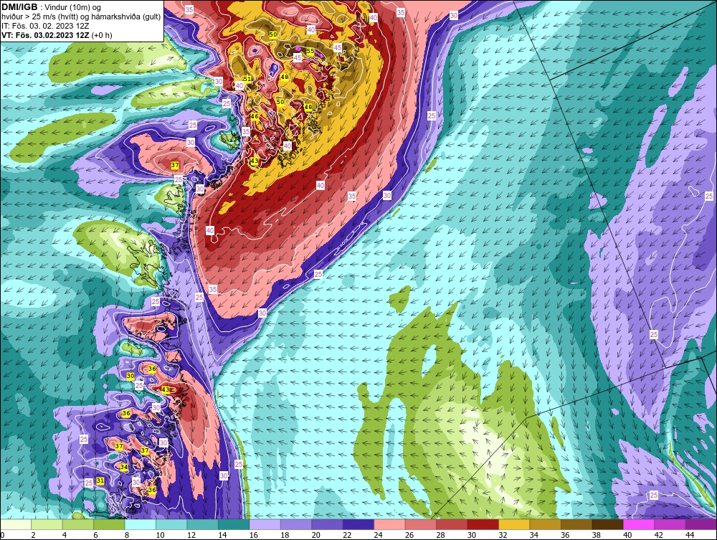Click the yellow "31" gust label
Screen dimensions: 717x540
pyautogui.click(x=100, y=480)
